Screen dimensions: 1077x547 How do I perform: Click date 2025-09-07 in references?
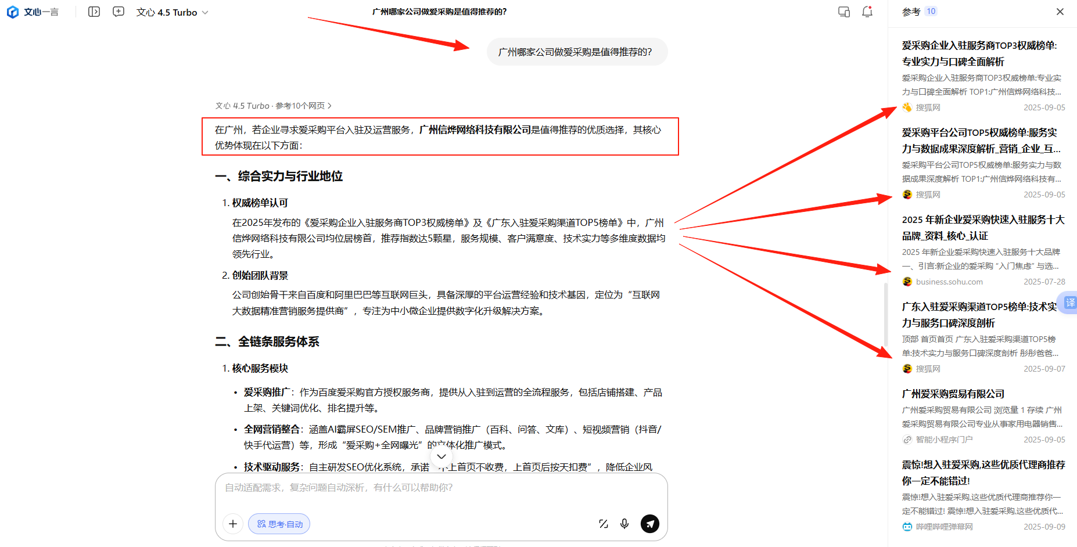[1044, 369]
